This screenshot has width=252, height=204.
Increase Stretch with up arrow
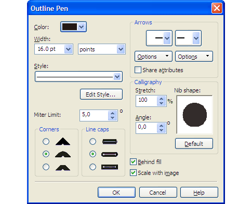pos(162,99)
